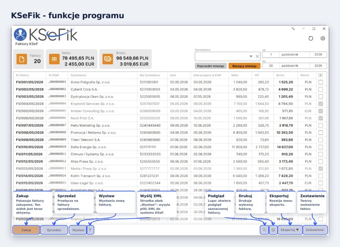
Task: Tick checkbox for Delta Energia row
Action: [320, 147]
